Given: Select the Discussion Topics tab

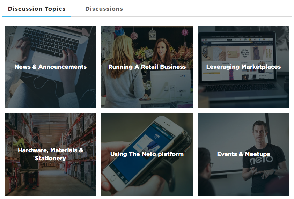Looking at the screenshot, I should click(x=37, y=9).
